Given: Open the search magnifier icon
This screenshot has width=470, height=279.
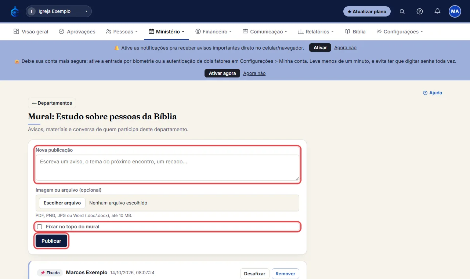Looking at the screenshot, I should pyautogui.click(x=402, y=11).
